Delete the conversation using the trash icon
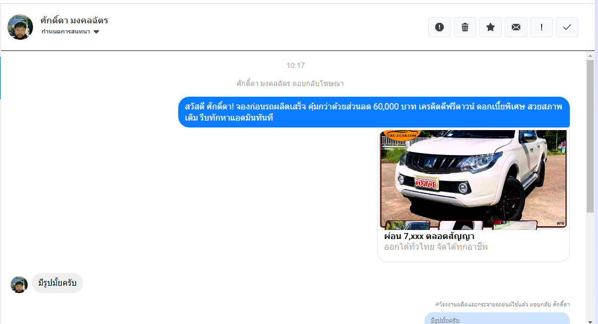Image resolution: width=598 pixels, height=324 pixels. pos(465,27)
